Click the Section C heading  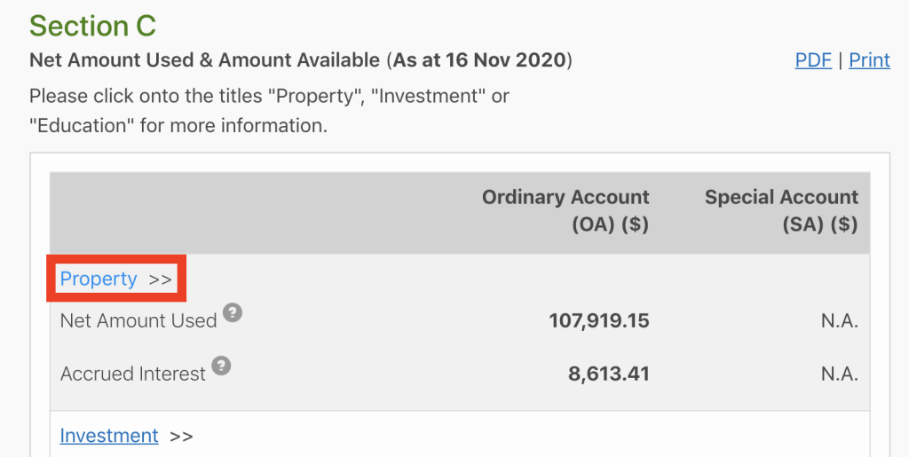tap(92, 26)
